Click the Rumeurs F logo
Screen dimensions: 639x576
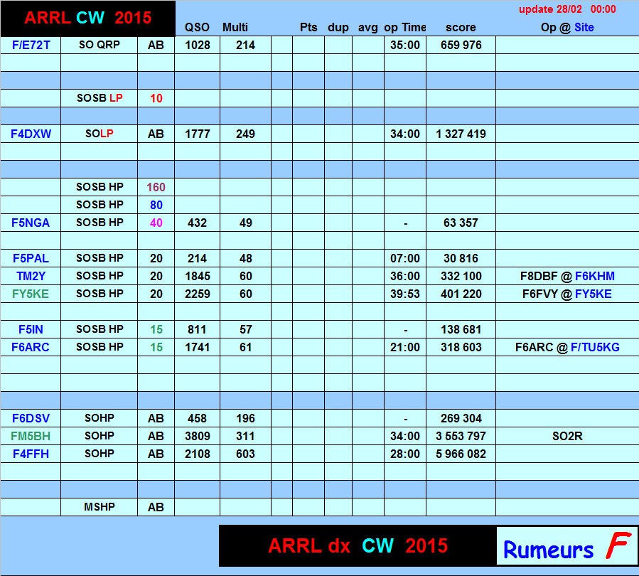click(567, 546)
